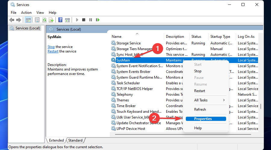271x150 pixels.
Task: Open the File menu
Action: point(14,13)
